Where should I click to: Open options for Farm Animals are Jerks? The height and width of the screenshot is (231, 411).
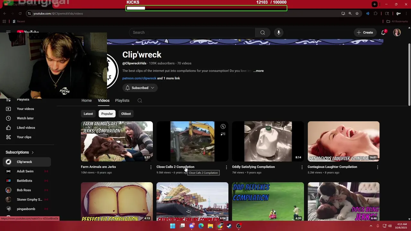(x=151, y=167)
